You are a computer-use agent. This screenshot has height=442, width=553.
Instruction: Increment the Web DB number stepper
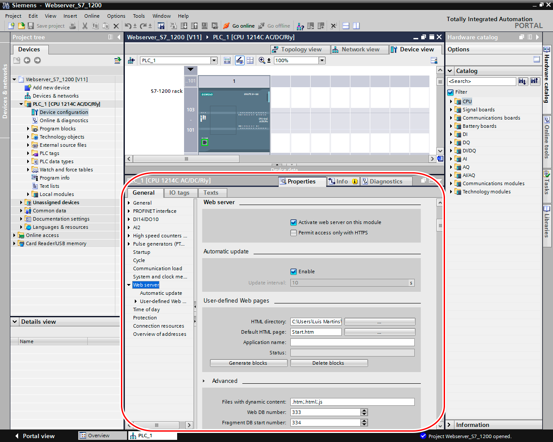(364, 410)
